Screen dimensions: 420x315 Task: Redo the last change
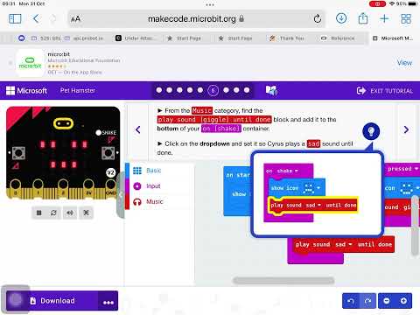tap(367, 301)
